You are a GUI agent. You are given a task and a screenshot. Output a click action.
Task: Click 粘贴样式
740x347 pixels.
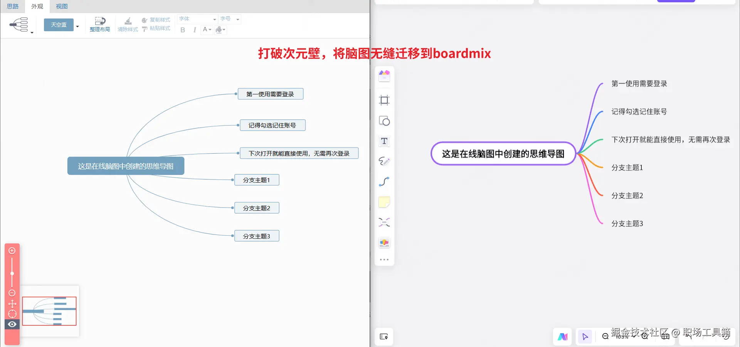click(156, 28)
